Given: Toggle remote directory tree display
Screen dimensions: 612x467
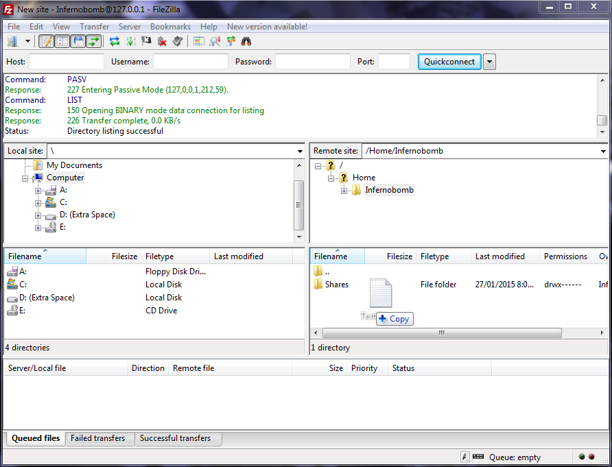Looking at the screenshot, I should click(78, 41).
